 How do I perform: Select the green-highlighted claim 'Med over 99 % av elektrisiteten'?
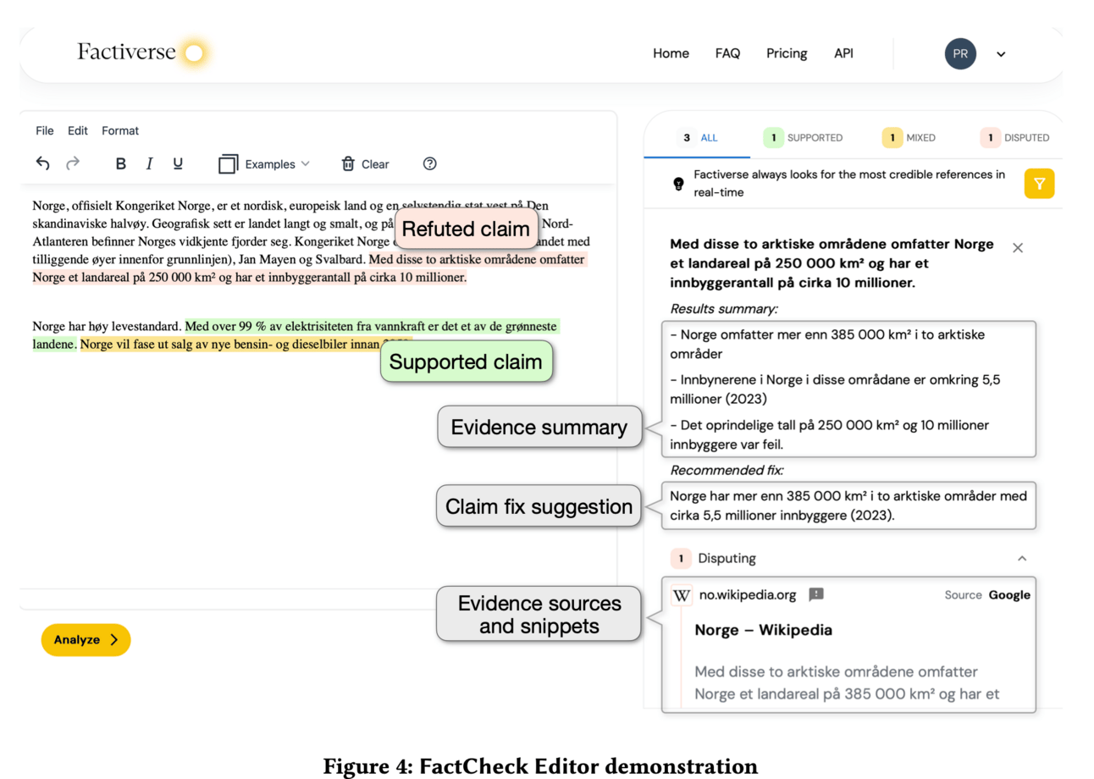(x=296, y=335)
